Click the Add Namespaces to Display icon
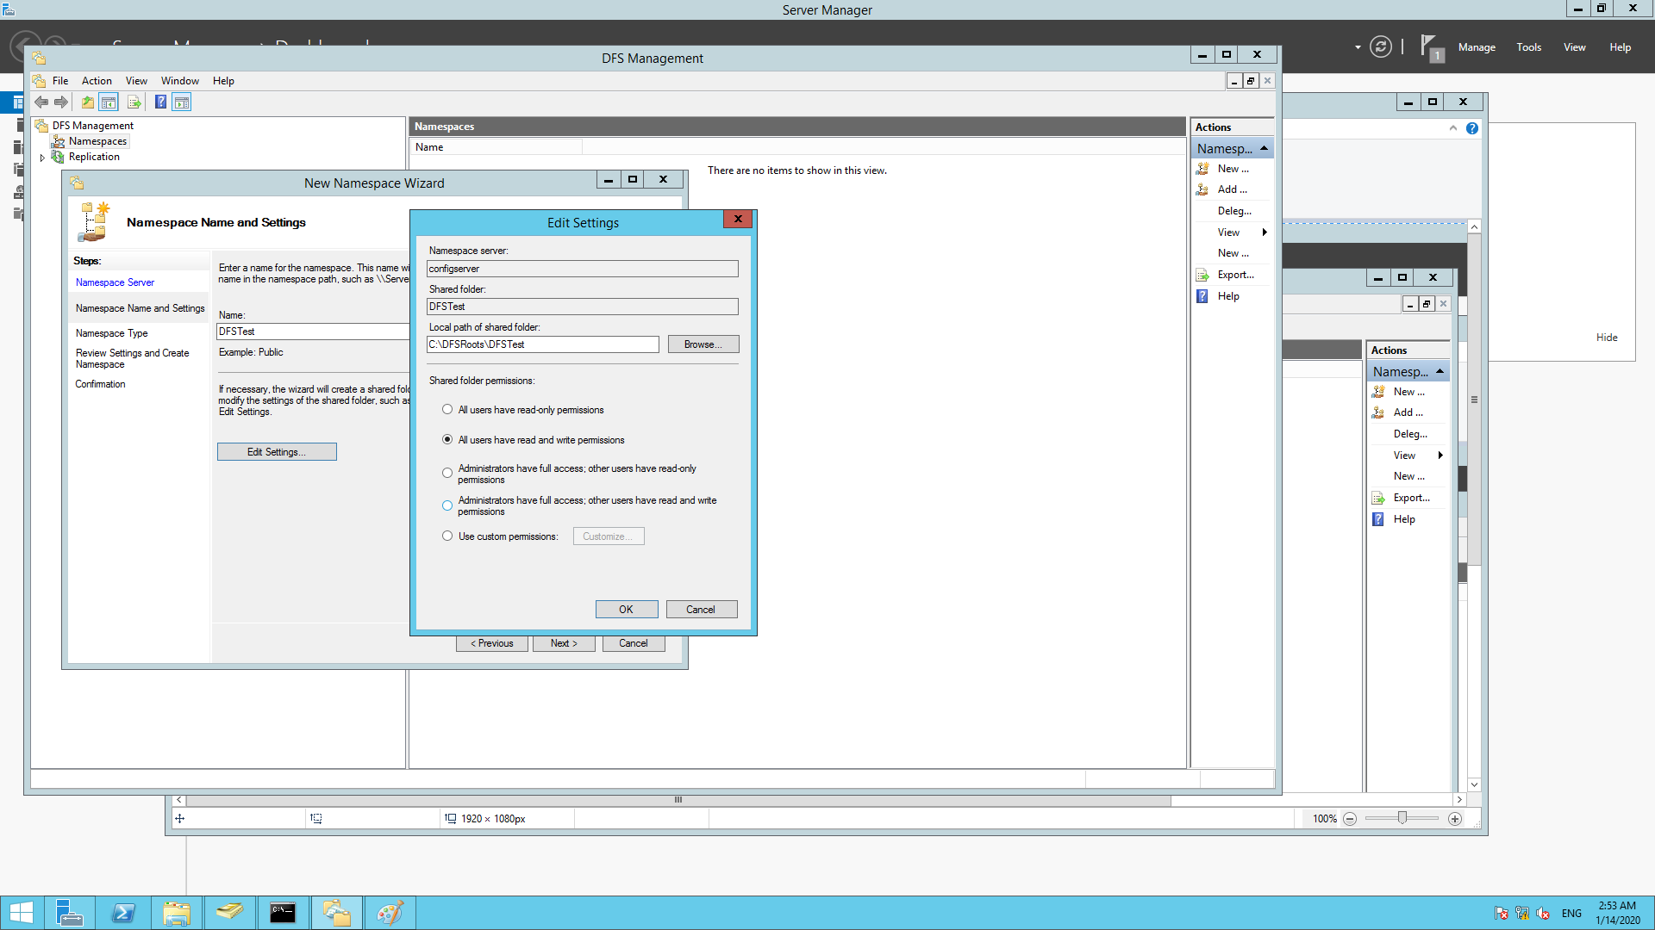1655x930 pixels. [x=1203, y=189]
